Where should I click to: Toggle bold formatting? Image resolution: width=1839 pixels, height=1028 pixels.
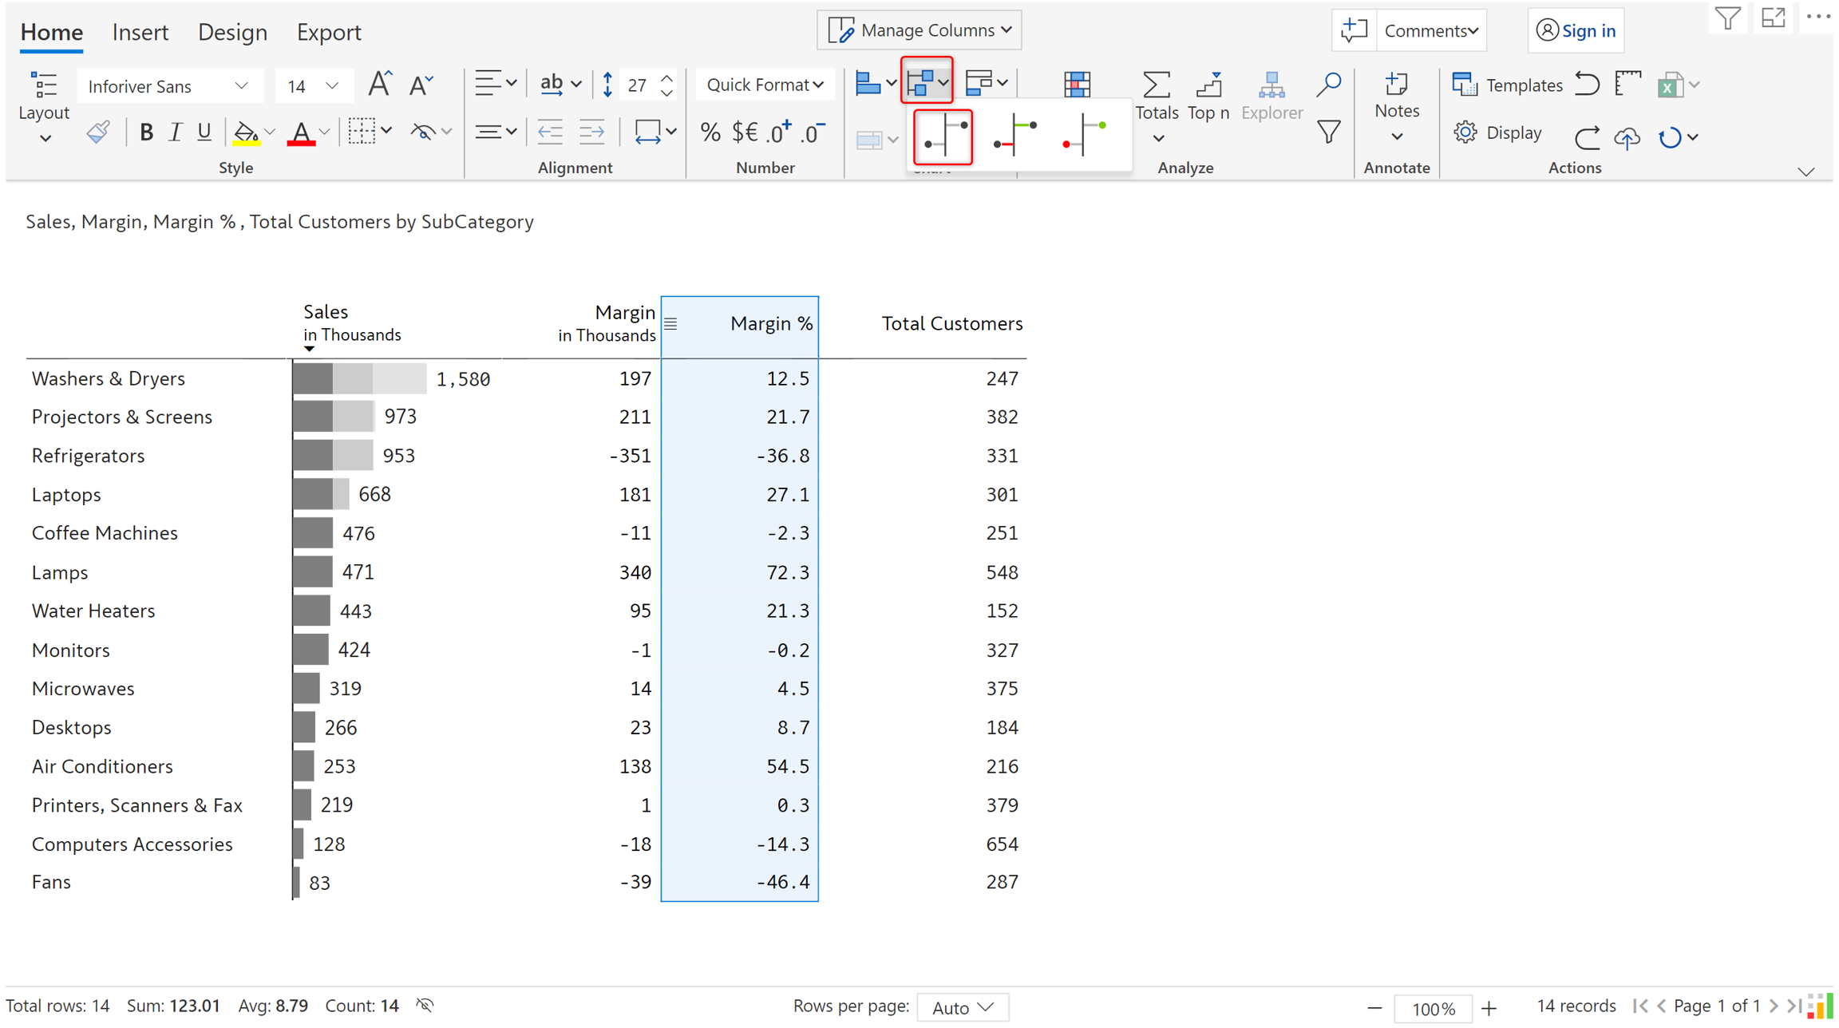click(146, 132)
